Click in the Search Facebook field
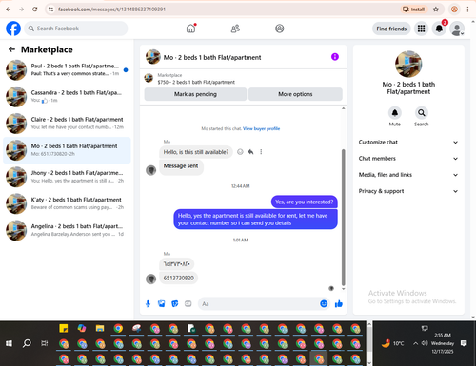 (x=76, y=29)
